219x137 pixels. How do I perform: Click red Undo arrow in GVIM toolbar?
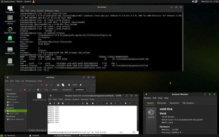coord(68,103)
